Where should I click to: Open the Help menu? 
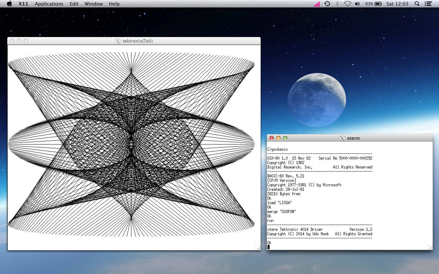point(114,4)
